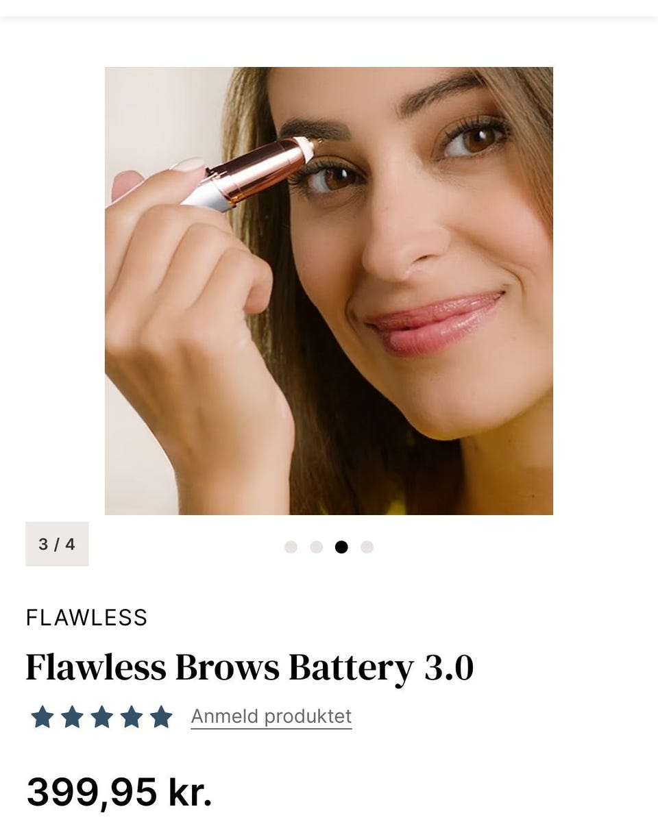
Task: Select the first carousel dot
Action: pyautogui.click(x=291, y=547)
